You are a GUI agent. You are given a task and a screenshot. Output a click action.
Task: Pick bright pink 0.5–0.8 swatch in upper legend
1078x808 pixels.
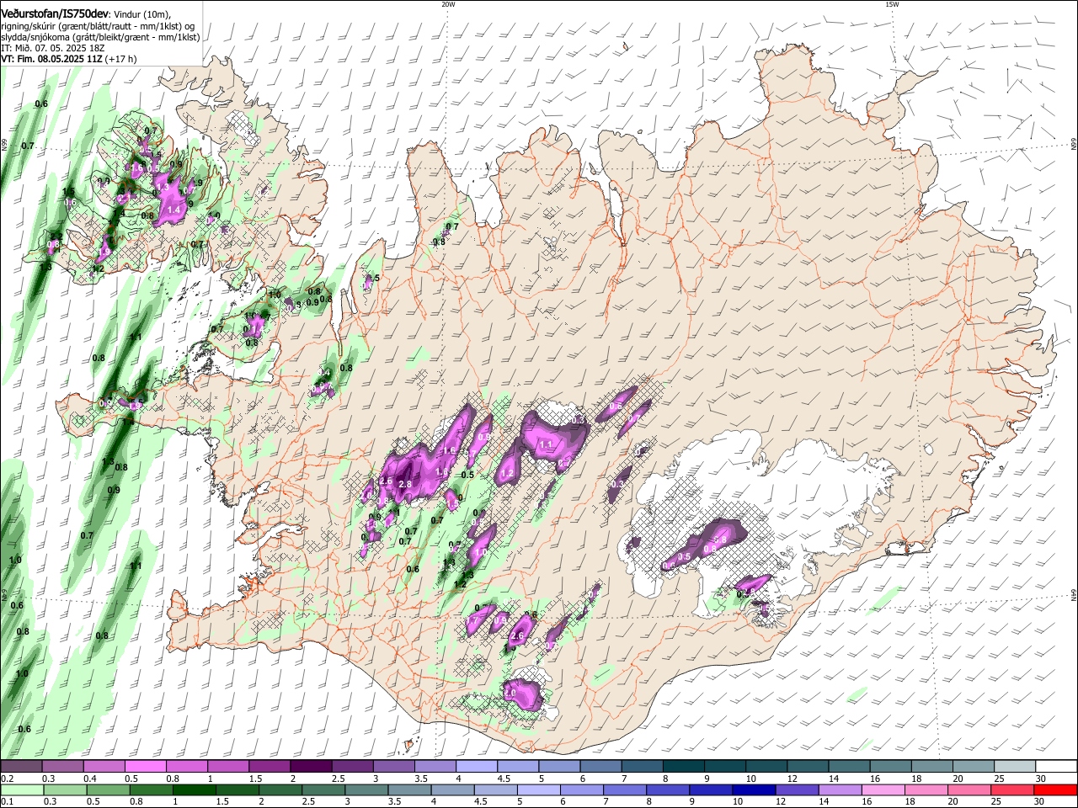tap(145, 767)
